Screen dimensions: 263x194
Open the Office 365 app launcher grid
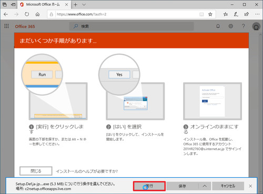tap(6, 26)
